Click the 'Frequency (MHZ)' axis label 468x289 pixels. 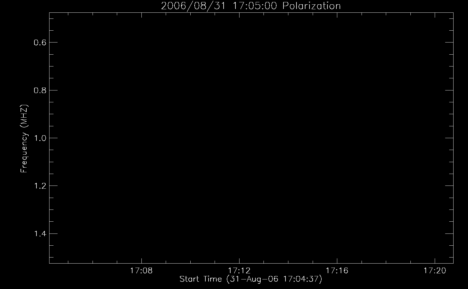(24, 139)
